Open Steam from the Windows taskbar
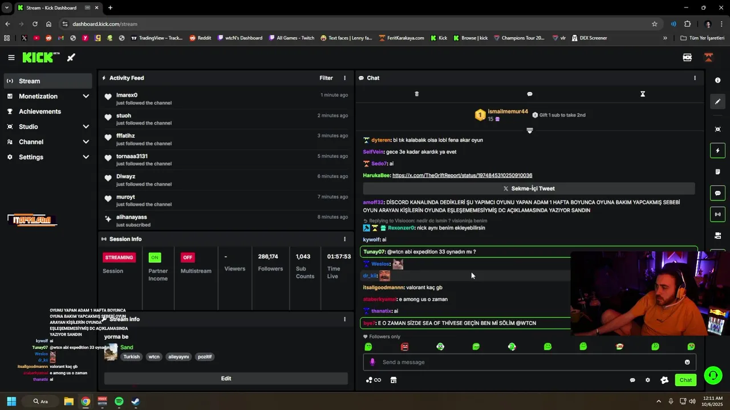The width and height of the screenshot is (730, 410). pos(136,401)
